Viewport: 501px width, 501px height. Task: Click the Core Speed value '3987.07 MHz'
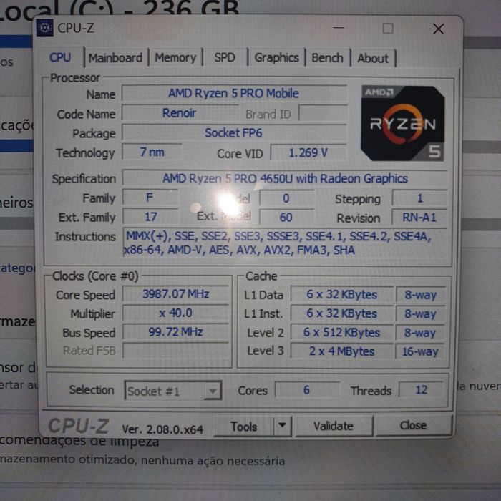[176, 294]
